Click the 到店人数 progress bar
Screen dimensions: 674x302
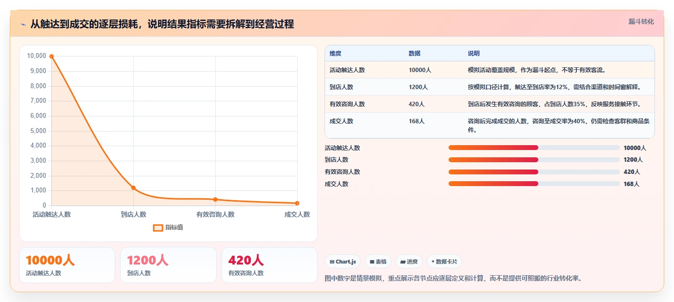[534, 160]
